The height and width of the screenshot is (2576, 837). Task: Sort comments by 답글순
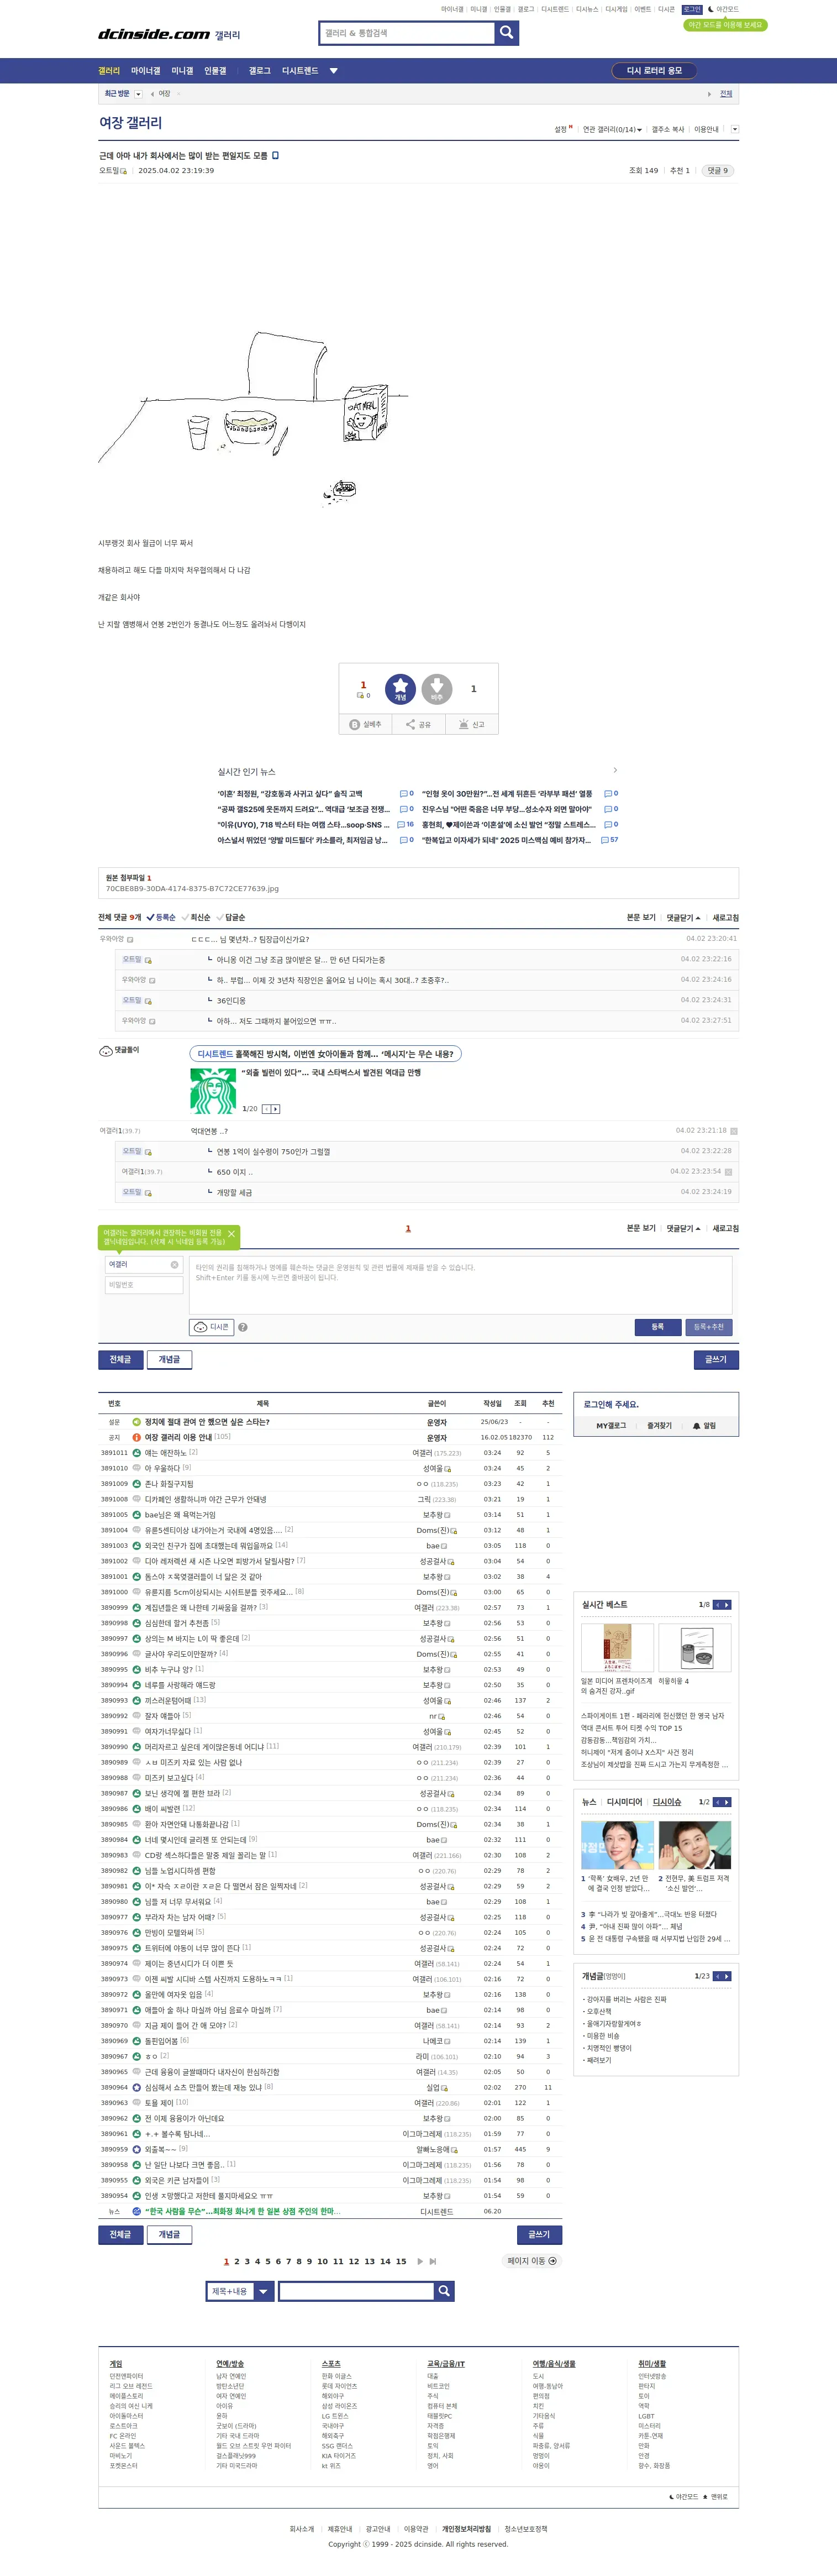pyautogui.click(x=232, y=917)
